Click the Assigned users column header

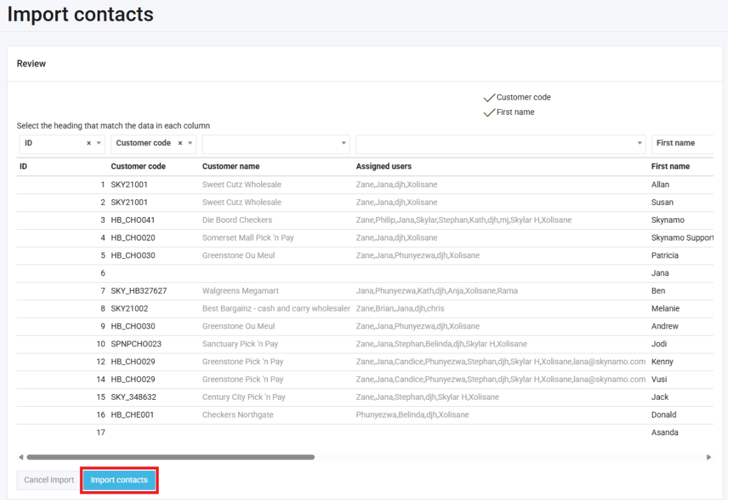(x=384, y=166)
